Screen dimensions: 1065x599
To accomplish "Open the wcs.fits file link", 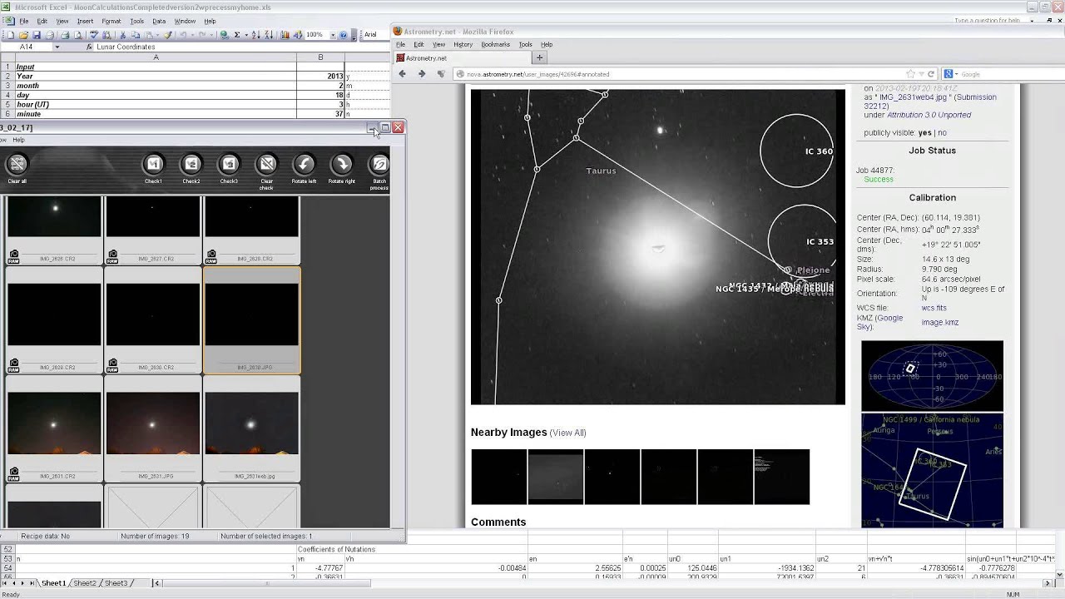I will click(x=934, y=308).
